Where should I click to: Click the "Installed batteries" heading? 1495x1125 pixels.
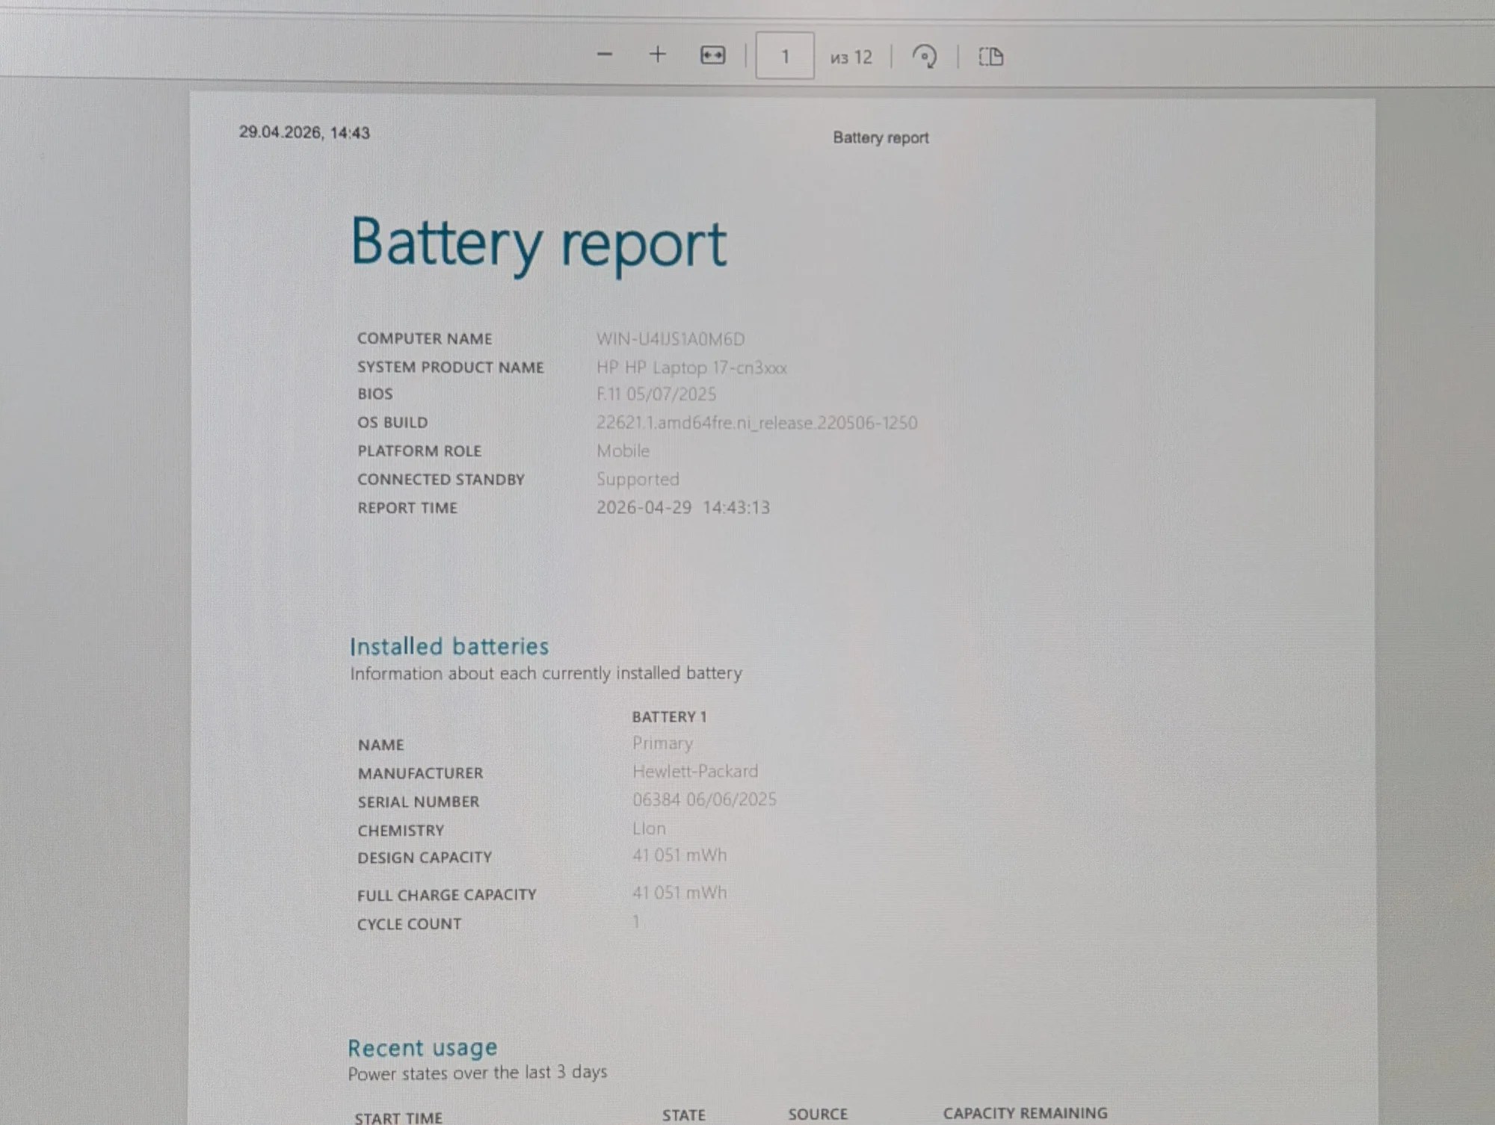tap(449, 646)
